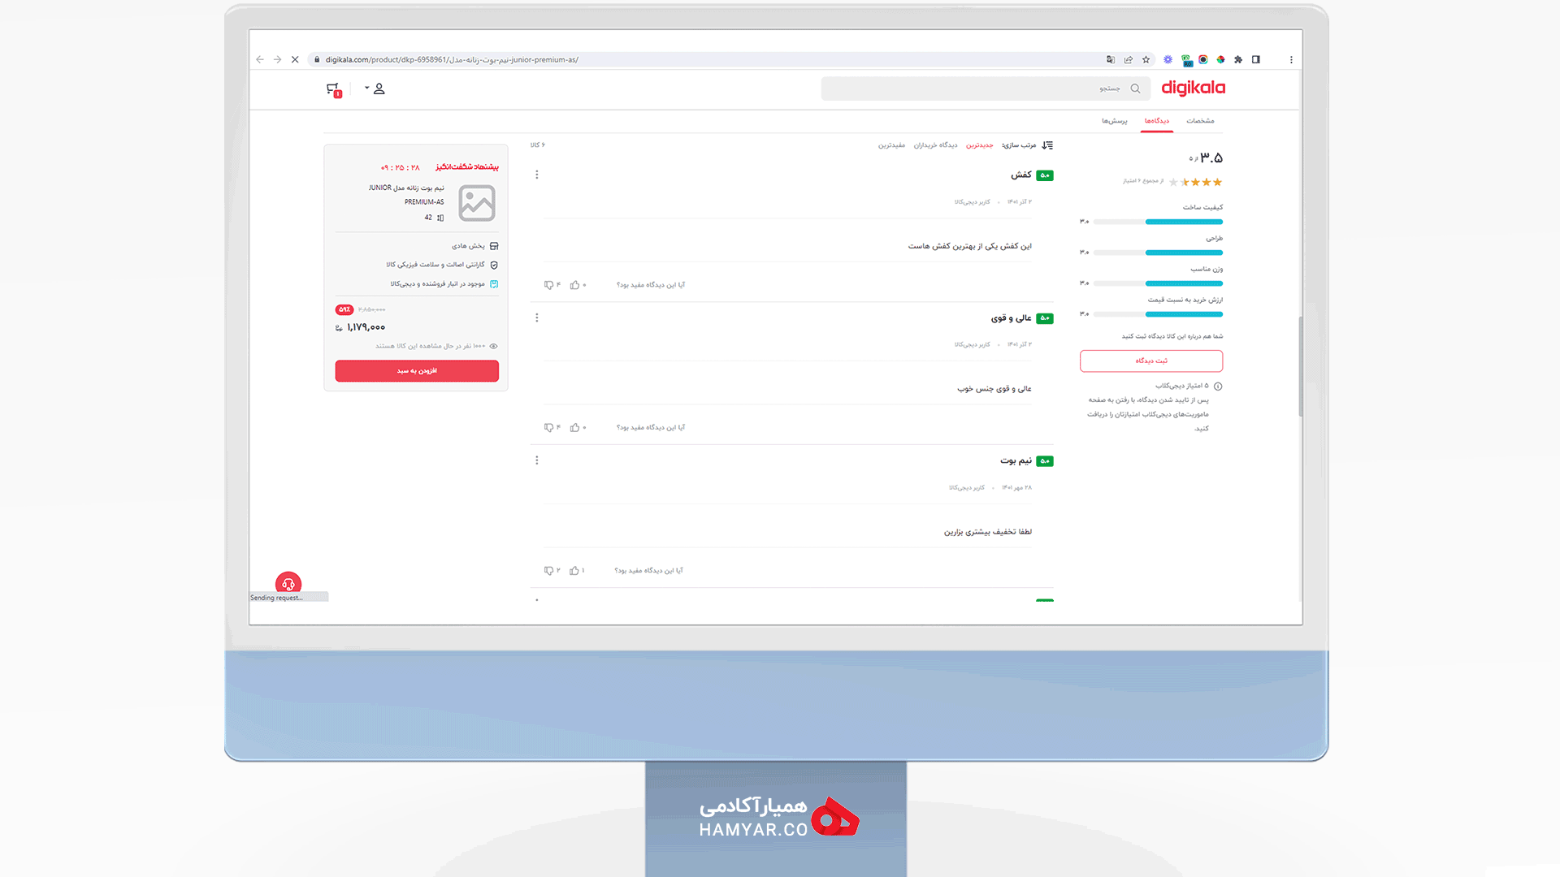Screen dimensions: 1560x877
Task: Open three-dot menu on the کفش review
Action: pyautogui.click(x=537, y=175)
